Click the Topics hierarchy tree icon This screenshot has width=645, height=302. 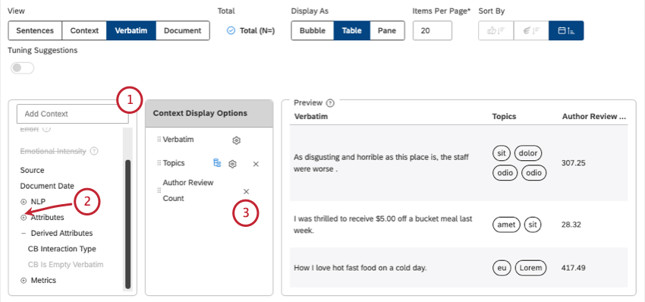tap(217, 163)
